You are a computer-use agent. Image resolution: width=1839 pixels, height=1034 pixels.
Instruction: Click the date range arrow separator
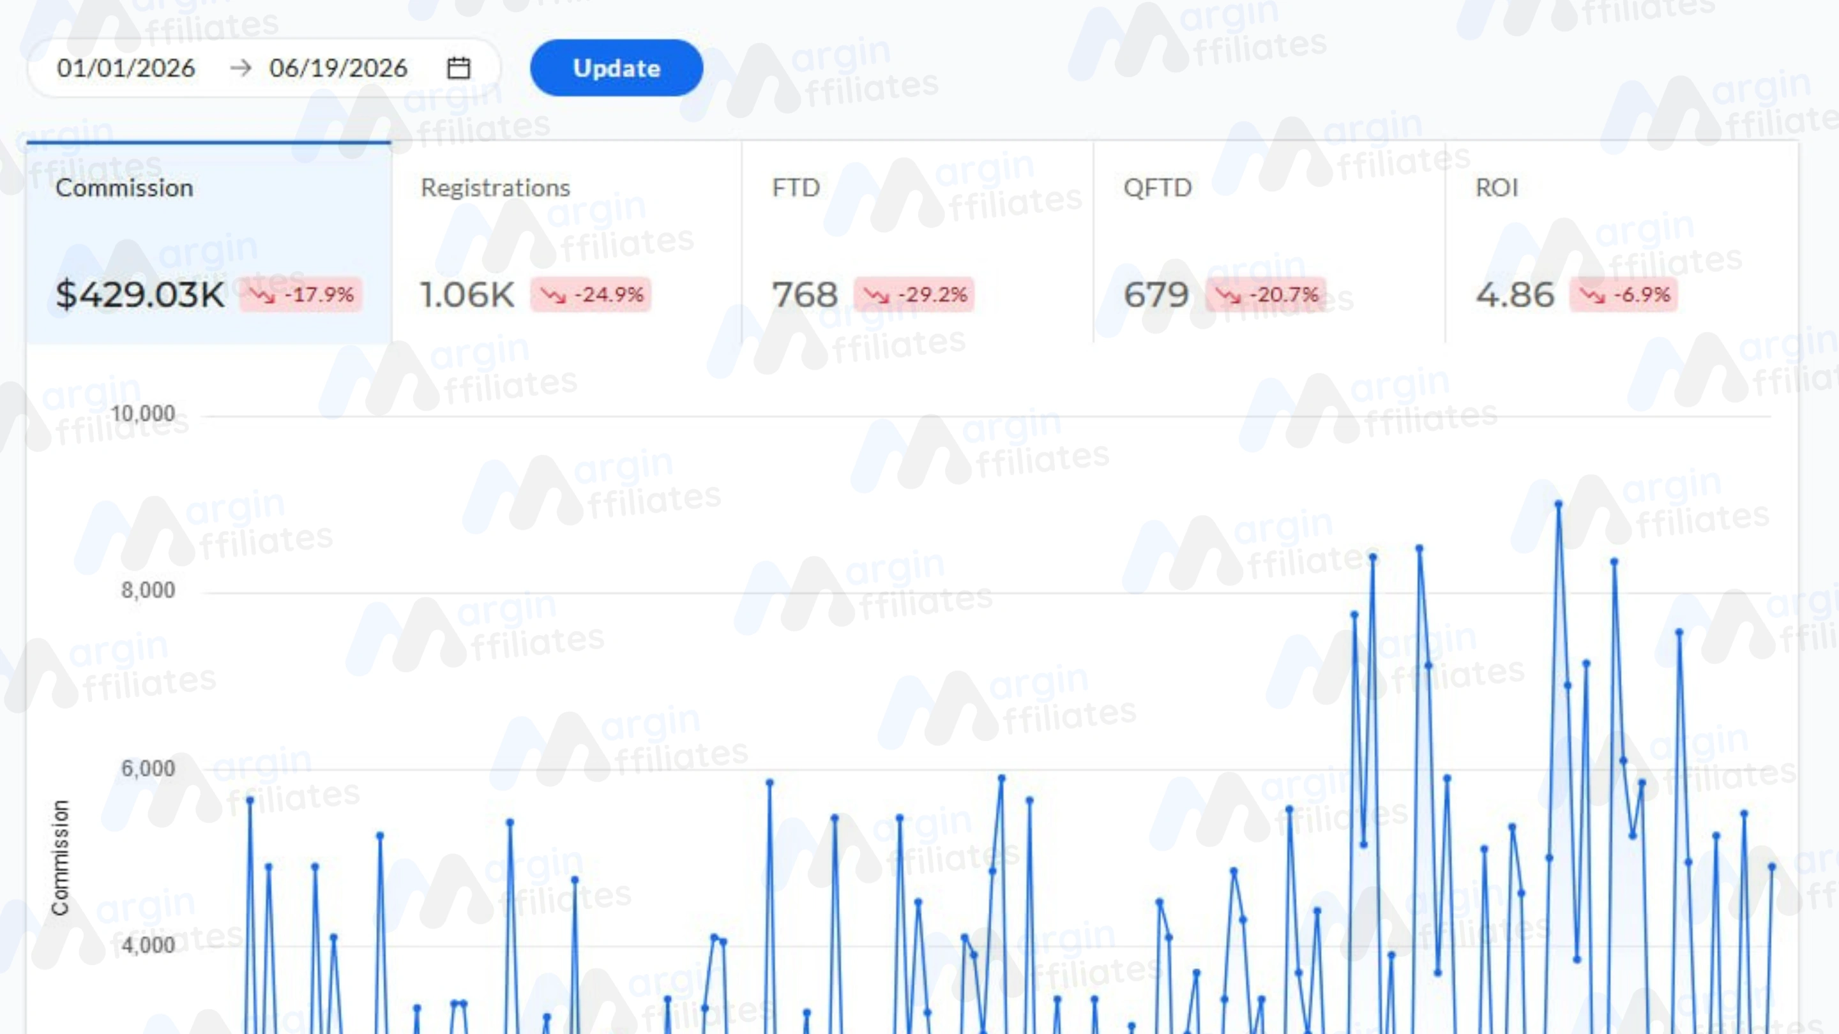(241, 68)
